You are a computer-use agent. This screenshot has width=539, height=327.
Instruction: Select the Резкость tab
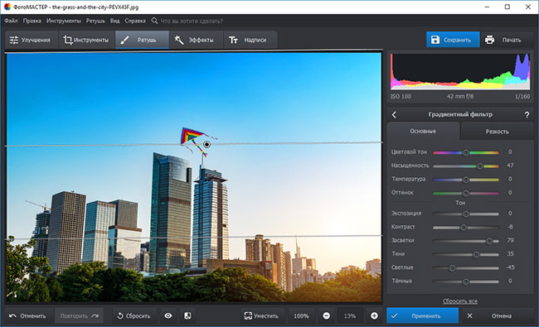tap(497, 132)
